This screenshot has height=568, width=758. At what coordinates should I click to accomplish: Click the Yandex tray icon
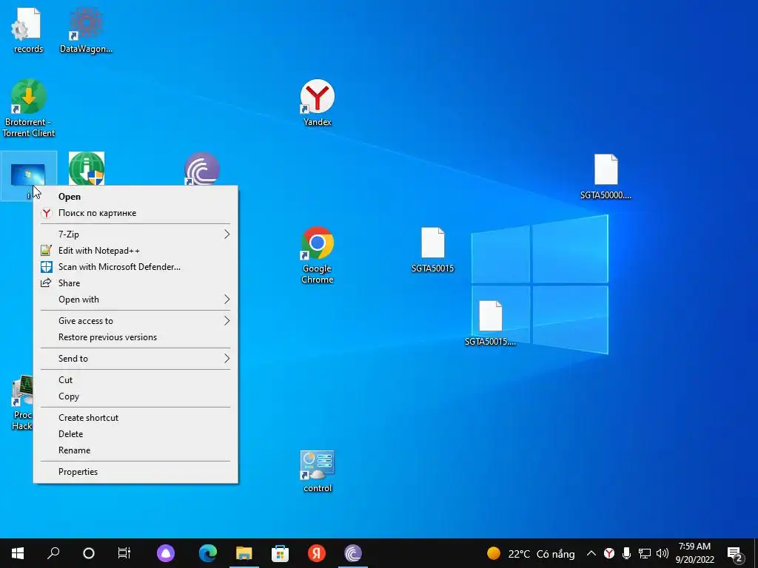point(609,553)
